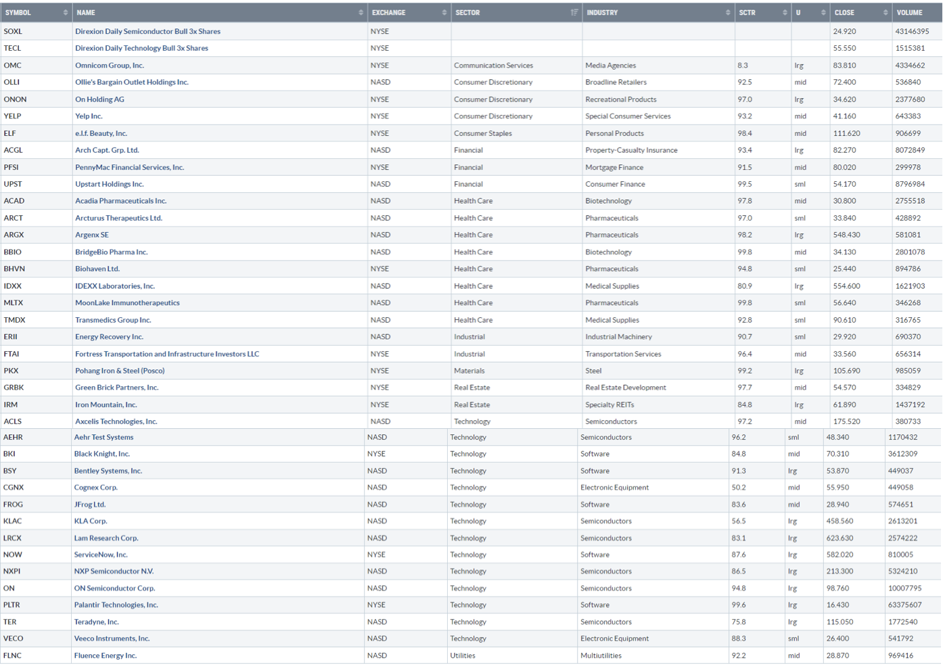Open Black Knight, Inc. link
This screenshot has height=667, width=943.
coord(102,454)
